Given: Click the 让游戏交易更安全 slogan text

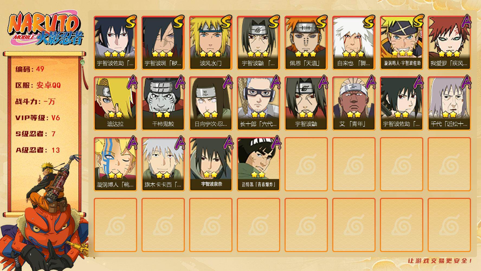Looking at the screenshot, I should [440, 261].
